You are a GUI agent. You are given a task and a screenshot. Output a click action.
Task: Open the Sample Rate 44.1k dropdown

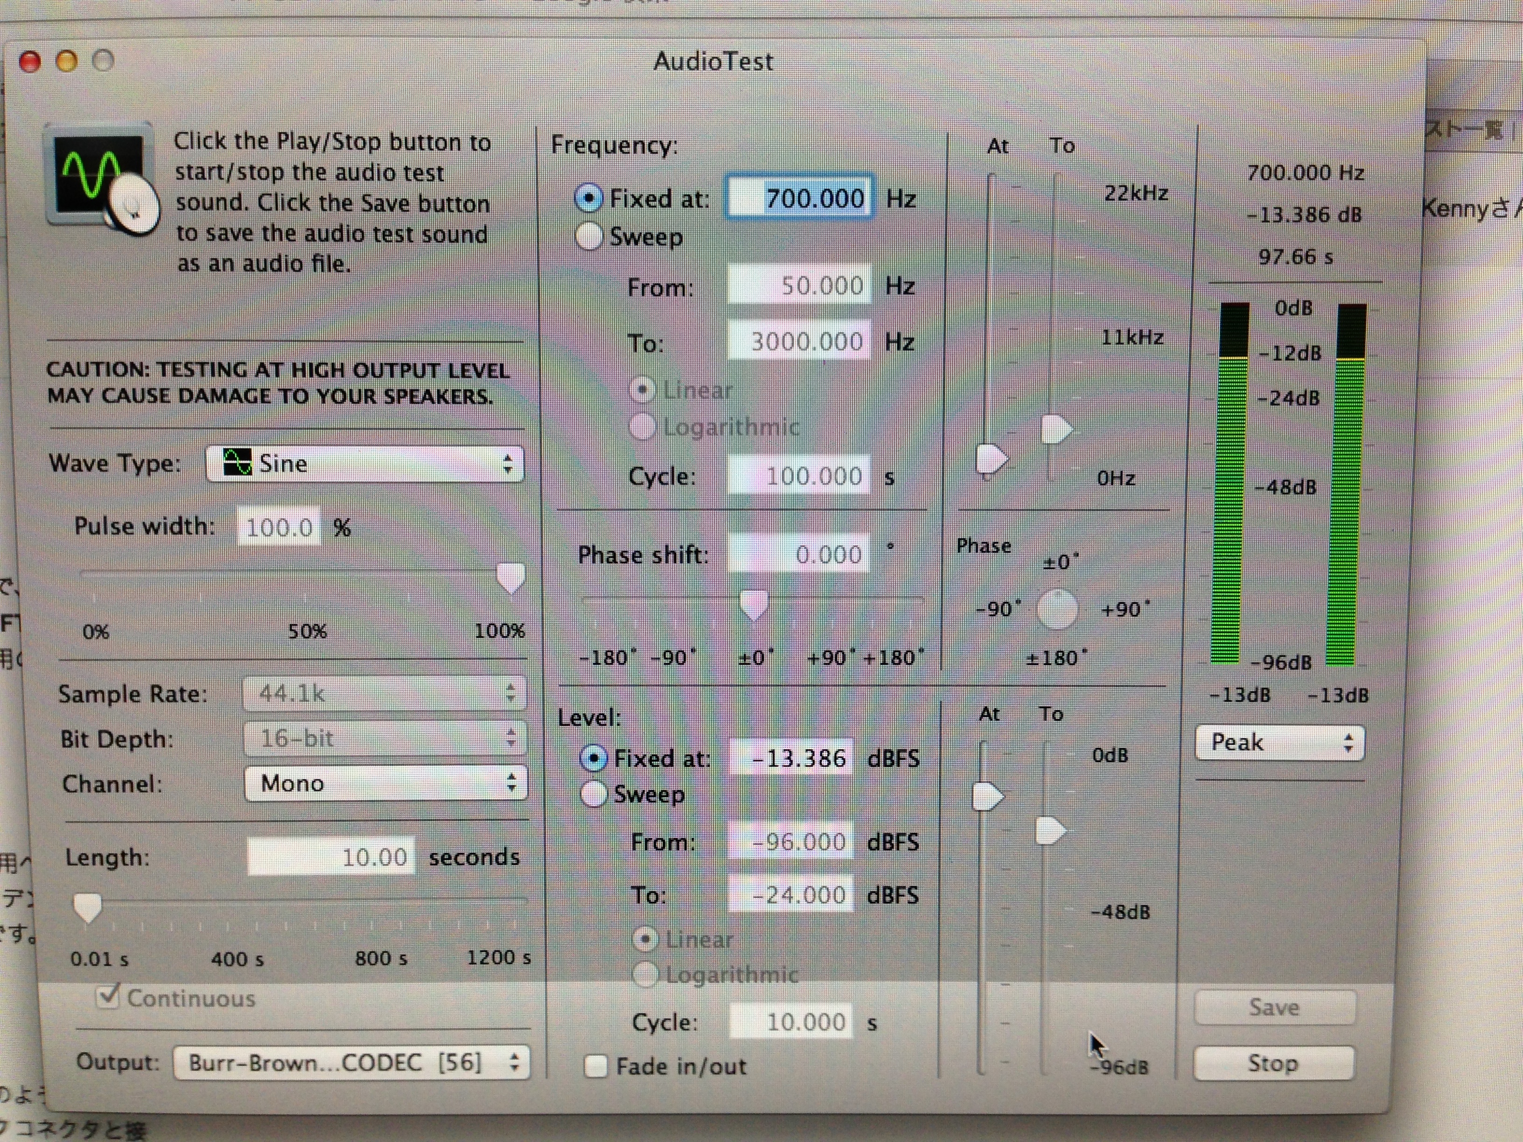[x=385, y=693]
